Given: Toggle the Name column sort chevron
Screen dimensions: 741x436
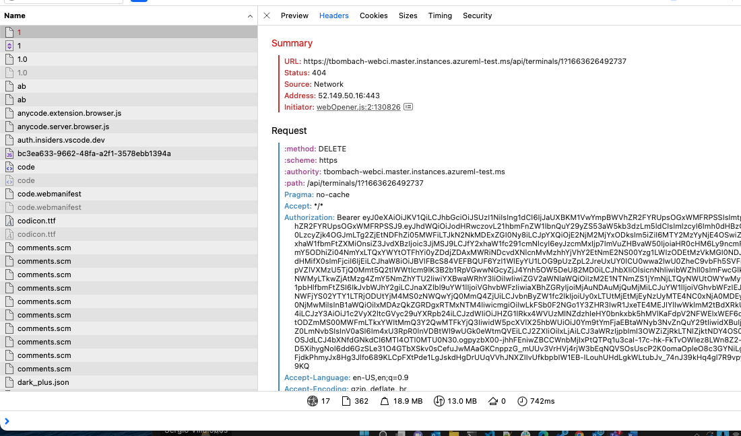Looking at the screenshot, I should pos(249,15).
